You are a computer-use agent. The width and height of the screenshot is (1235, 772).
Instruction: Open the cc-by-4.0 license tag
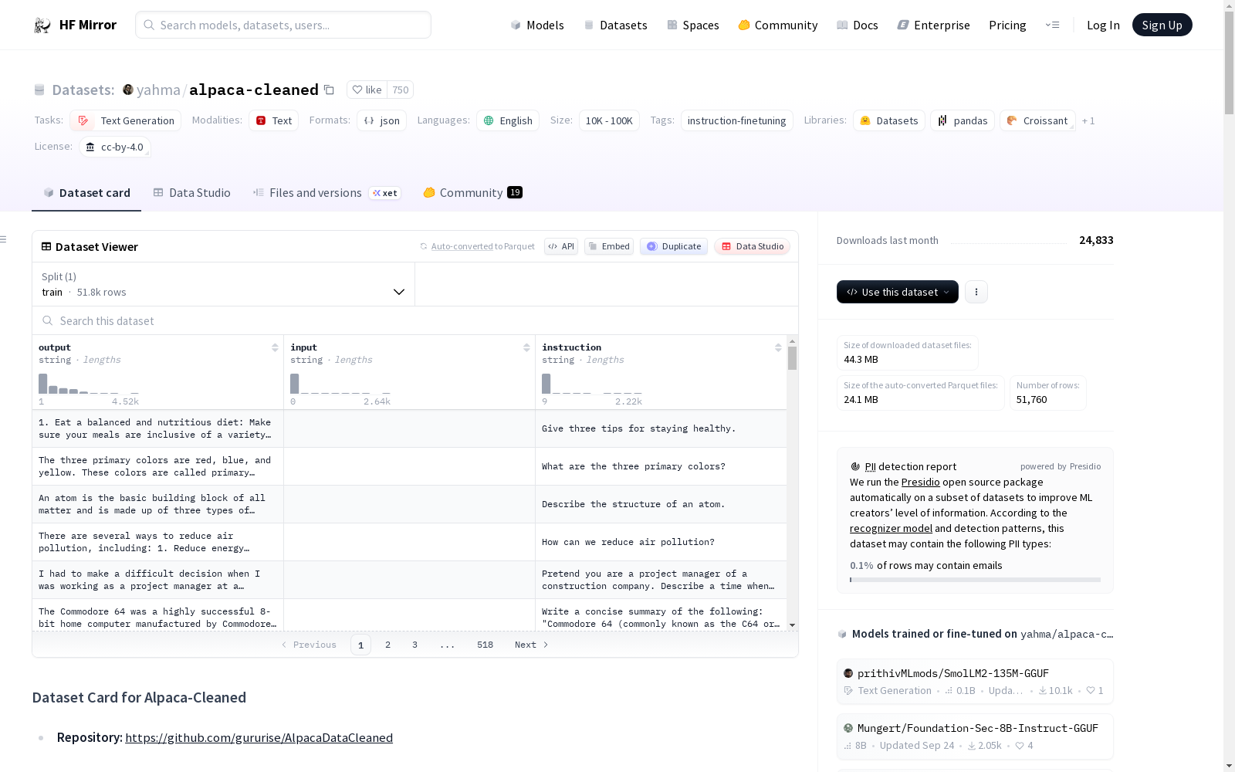pyautogui.click(x=114, y=147)
